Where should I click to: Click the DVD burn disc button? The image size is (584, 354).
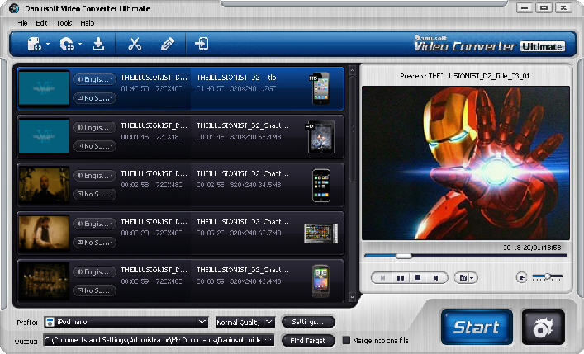point(544,328)
